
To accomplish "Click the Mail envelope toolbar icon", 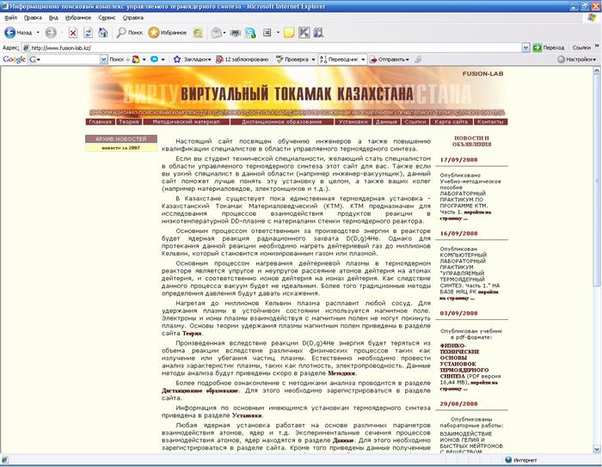I will 217,33.
